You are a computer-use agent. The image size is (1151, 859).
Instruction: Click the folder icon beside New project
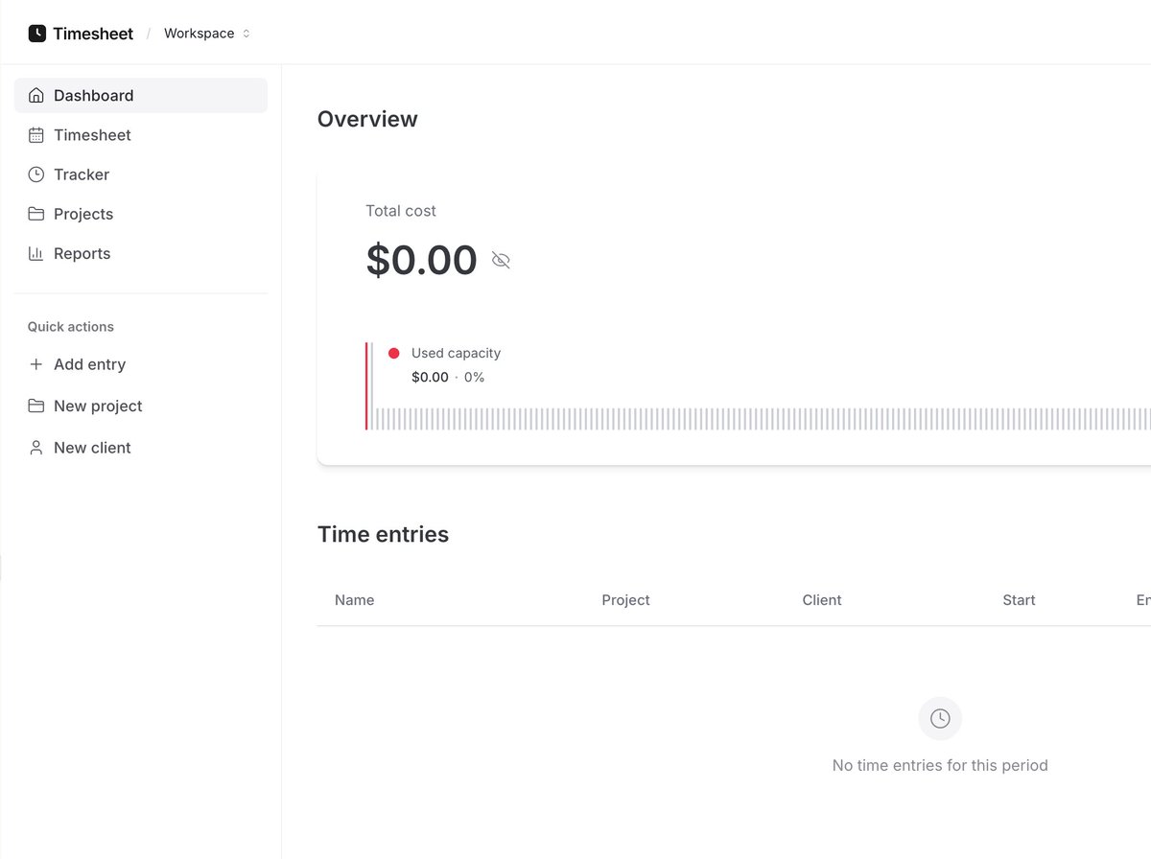tap(36, 406)
